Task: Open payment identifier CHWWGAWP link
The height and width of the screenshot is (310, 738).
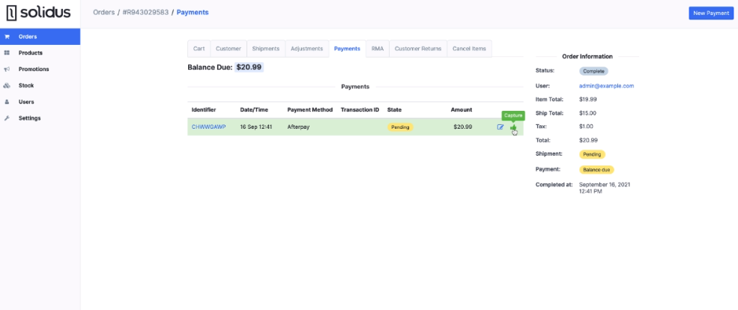Action: (x=208, y=127)
